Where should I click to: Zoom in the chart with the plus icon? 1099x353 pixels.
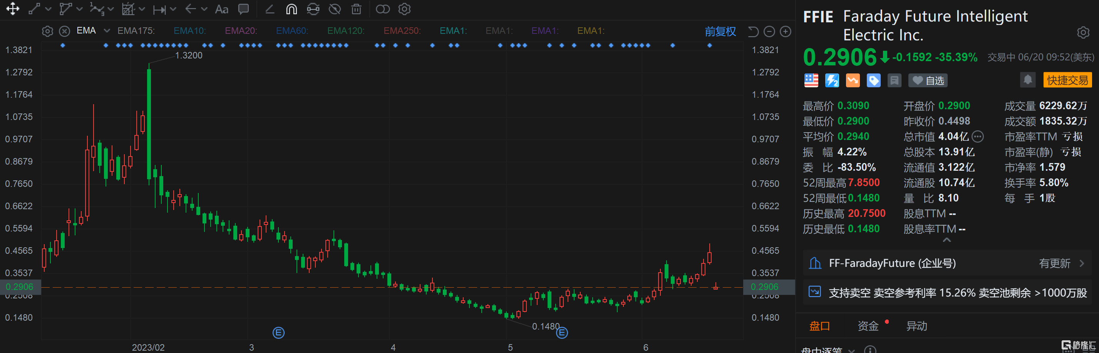point(786,32)
